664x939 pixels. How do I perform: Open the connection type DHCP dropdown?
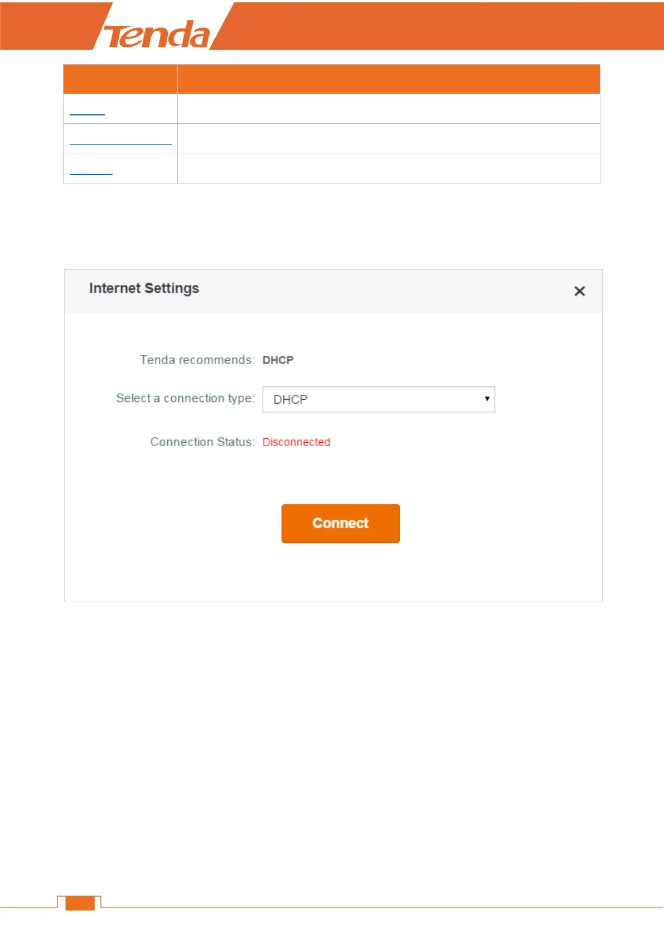point(379,399)
